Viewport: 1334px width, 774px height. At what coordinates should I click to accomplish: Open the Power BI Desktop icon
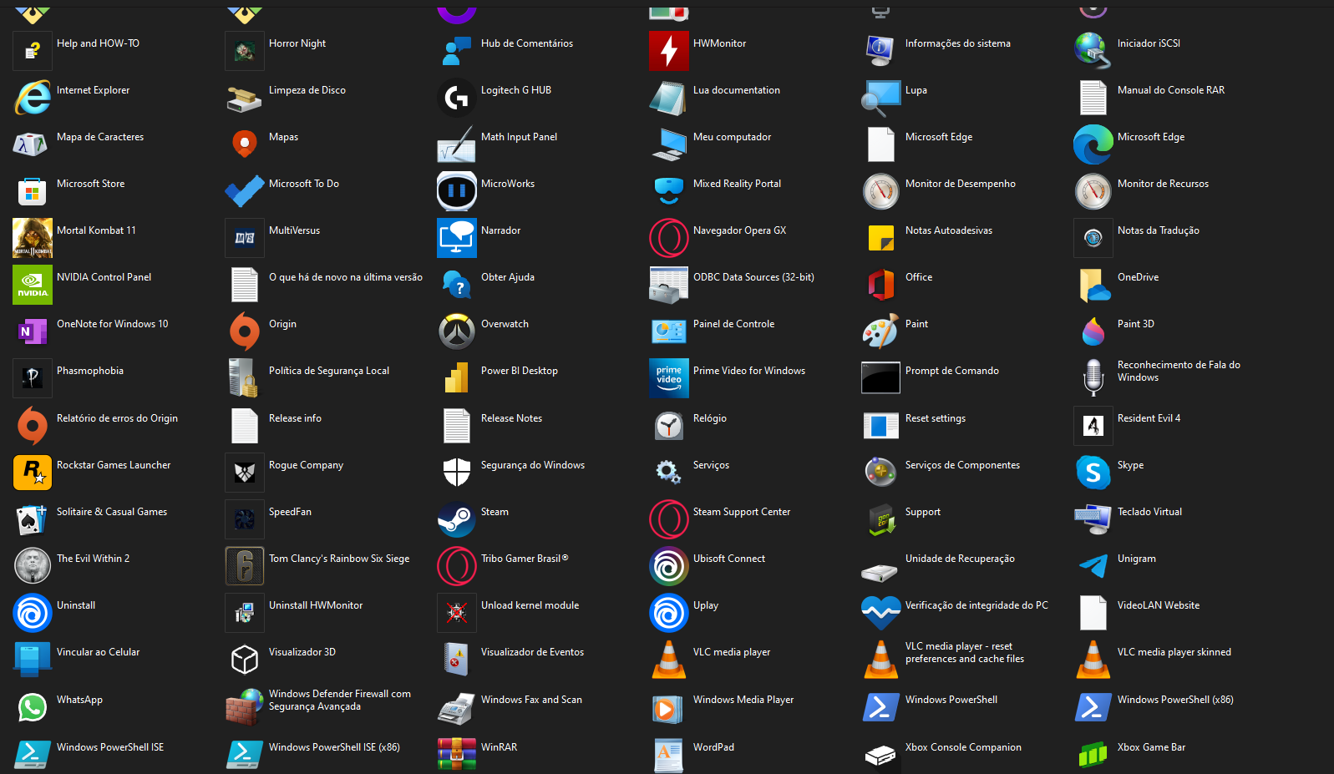[x=457, y=378]
